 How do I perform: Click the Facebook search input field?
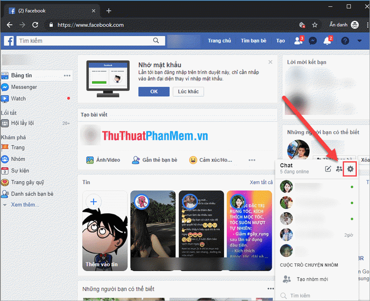coord(85,41)
